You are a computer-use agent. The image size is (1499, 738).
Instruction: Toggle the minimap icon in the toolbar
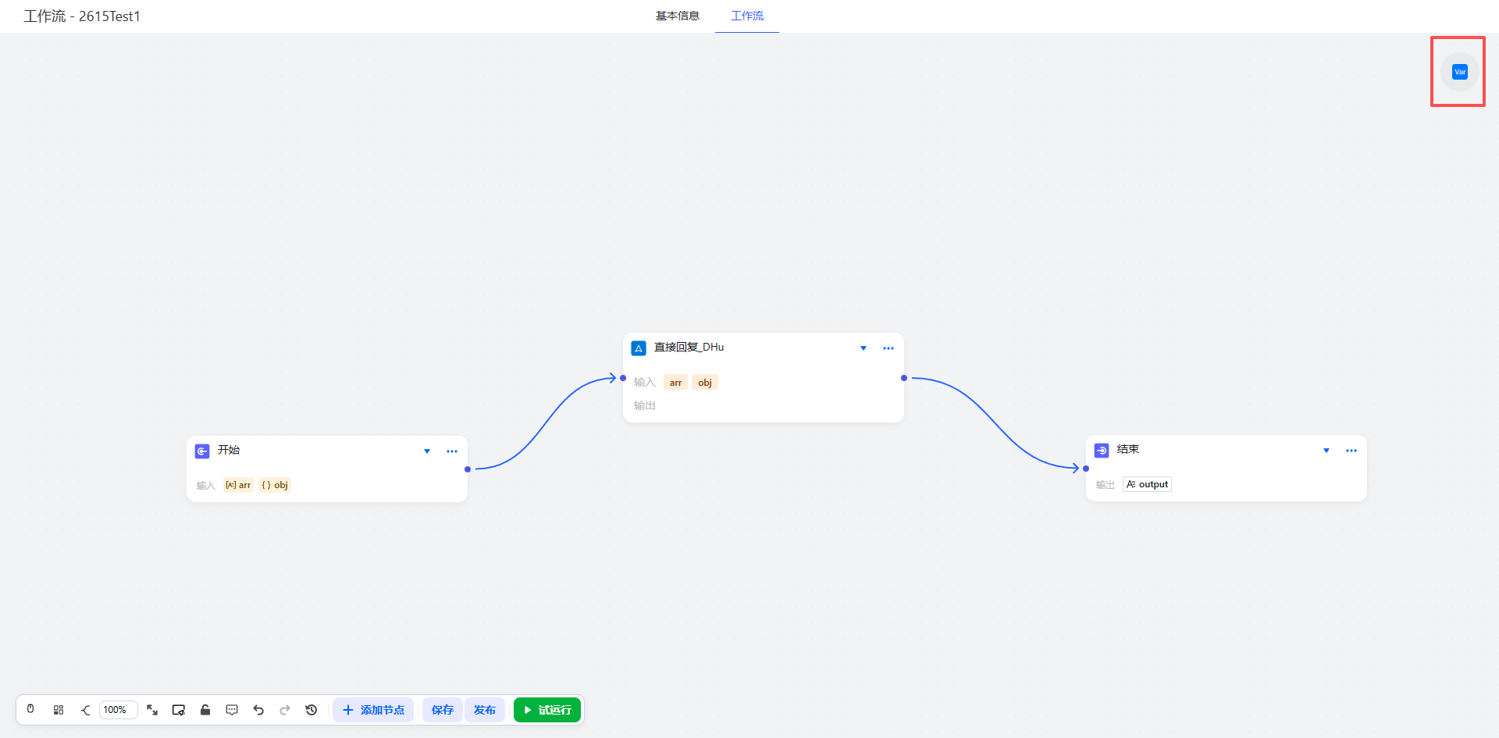(x=179, y=710)
